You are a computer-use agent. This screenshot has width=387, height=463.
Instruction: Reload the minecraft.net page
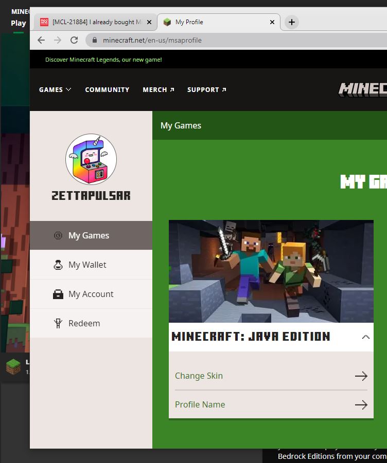pyautogui.click(x=74, y=40)
